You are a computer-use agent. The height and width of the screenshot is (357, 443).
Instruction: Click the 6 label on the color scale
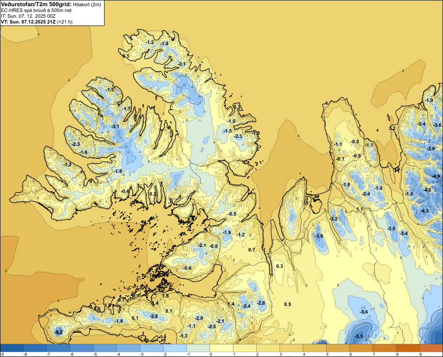[x=350, y=354]
